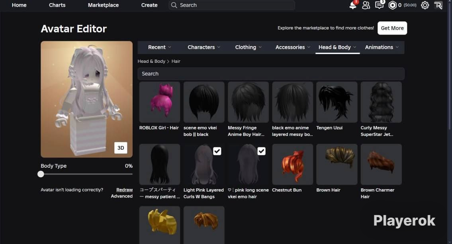Viewport: 452px width, 244px height.
Task: Click the Redraw link
Action: pyautogui.click(x=125, y=190)
